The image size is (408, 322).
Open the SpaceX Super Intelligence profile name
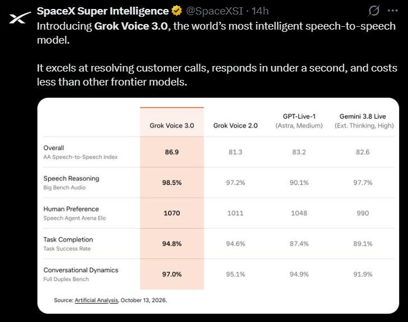click(103, 11)
